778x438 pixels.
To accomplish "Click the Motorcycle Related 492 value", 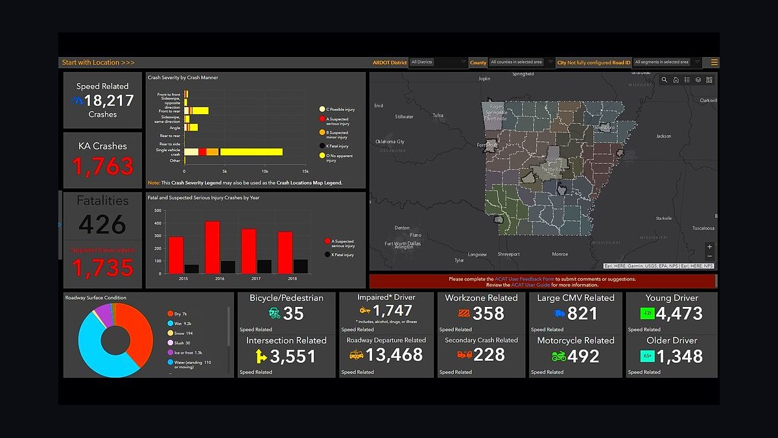I will 583,356.
